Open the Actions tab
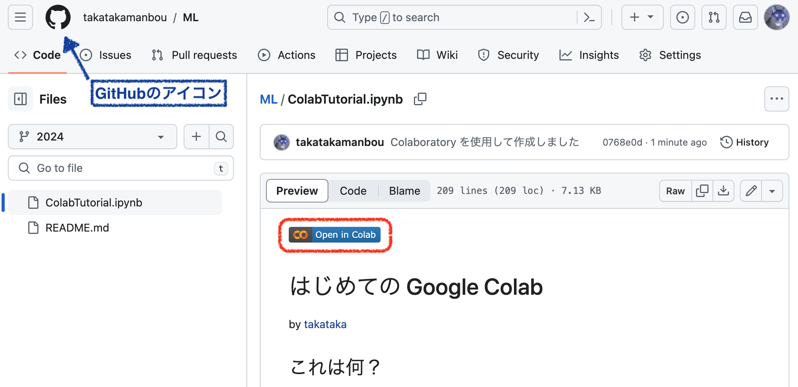The image size is (798, 387). tap(286, 55)
